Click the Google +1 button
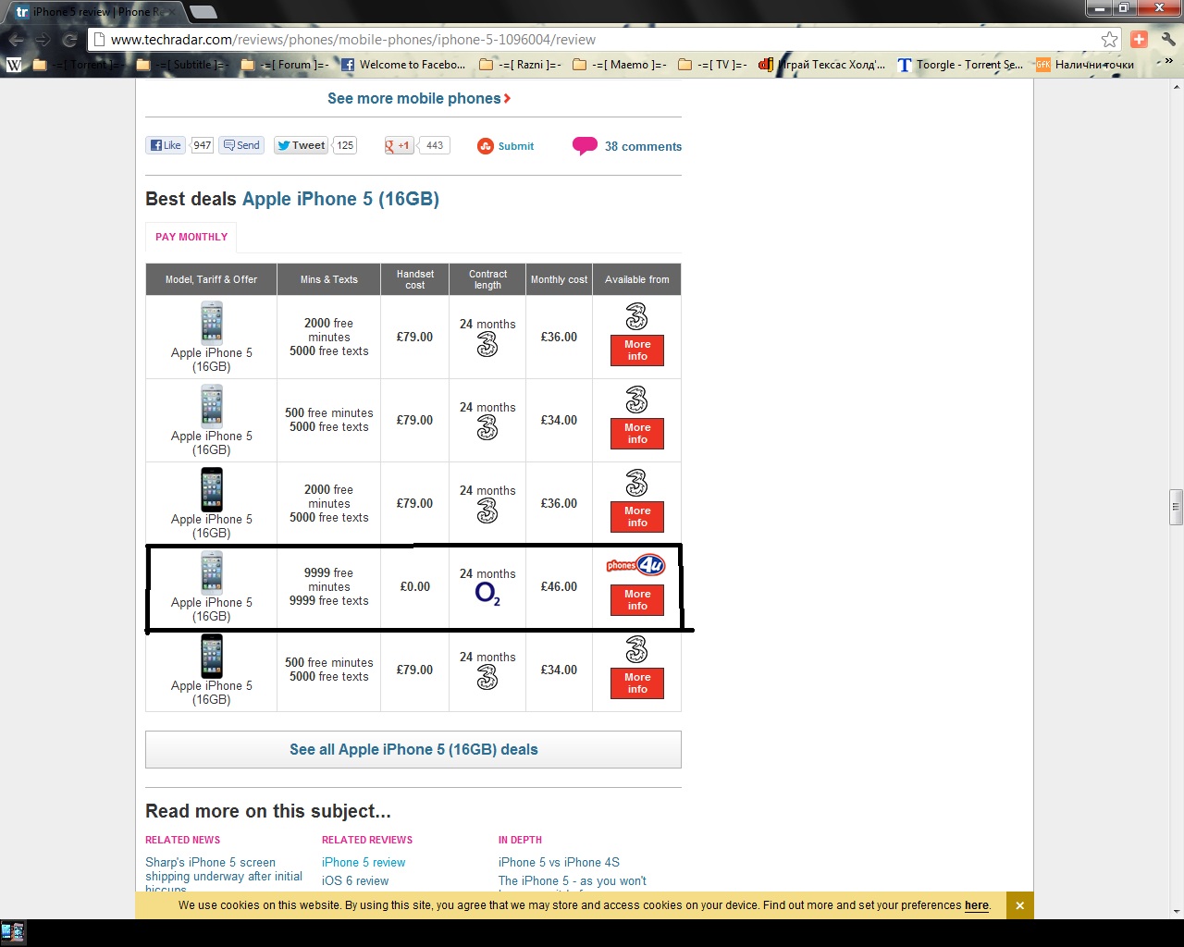 point(399,145)
